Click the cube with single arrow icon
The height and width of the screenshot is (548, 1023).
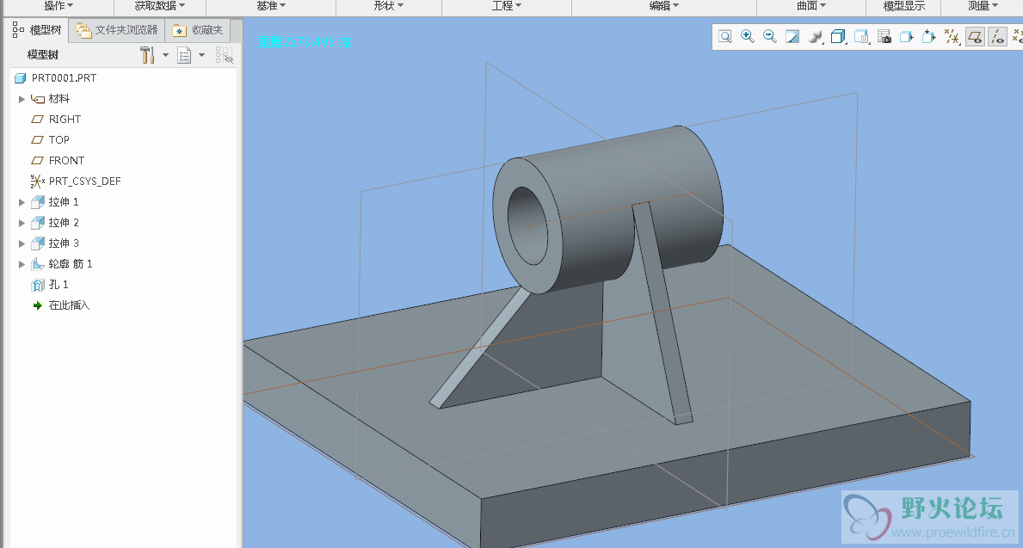click(907, 36)
